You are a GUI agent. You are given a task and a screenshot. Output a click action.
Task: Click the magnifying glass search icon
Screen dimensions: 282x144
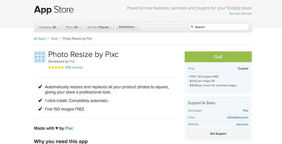(x=192, y=27)
